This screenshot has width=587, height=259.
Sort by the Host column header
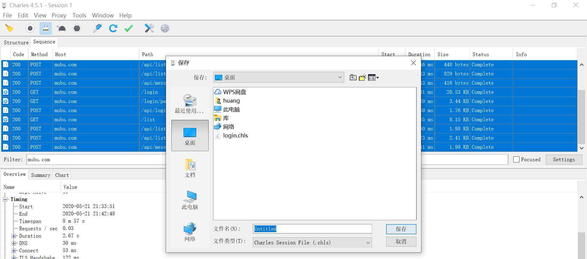coord(95,54)
